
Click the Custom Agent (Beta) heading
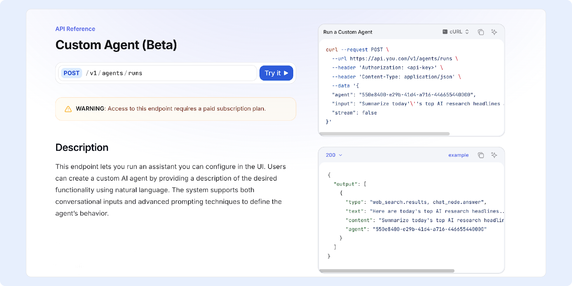click(116, 45)
